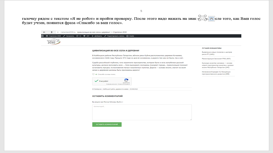Open 'Стратегия 2030' admin bar menu
This screenshot has height=153, width=273.
[x=54, y=36]
